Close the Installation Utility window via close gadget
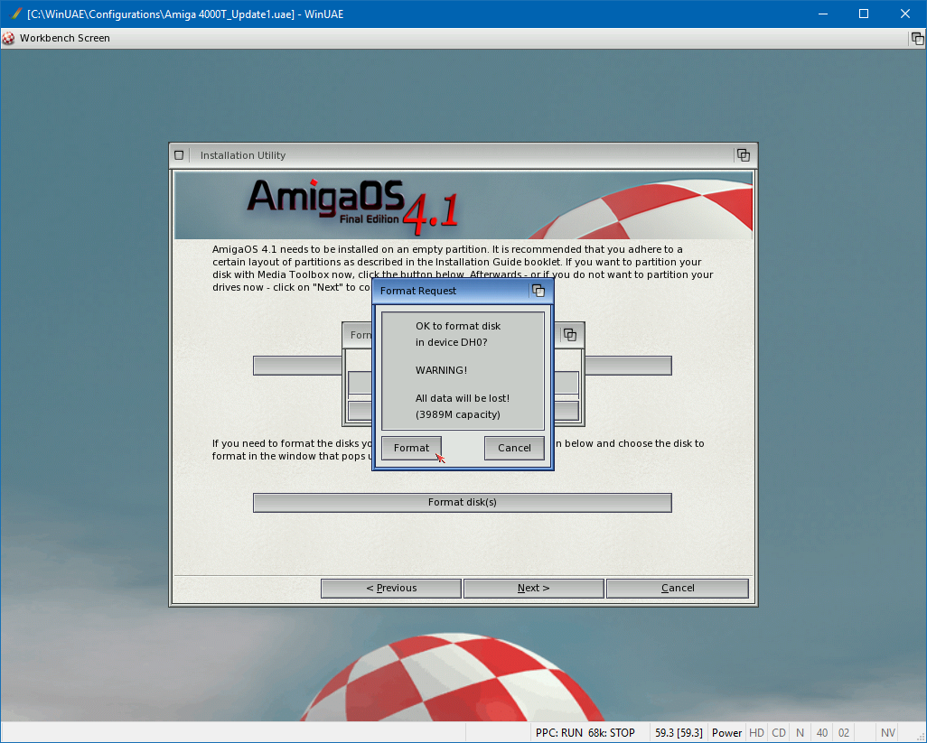Viewport: 927px width, 743px height. (179, 155)
